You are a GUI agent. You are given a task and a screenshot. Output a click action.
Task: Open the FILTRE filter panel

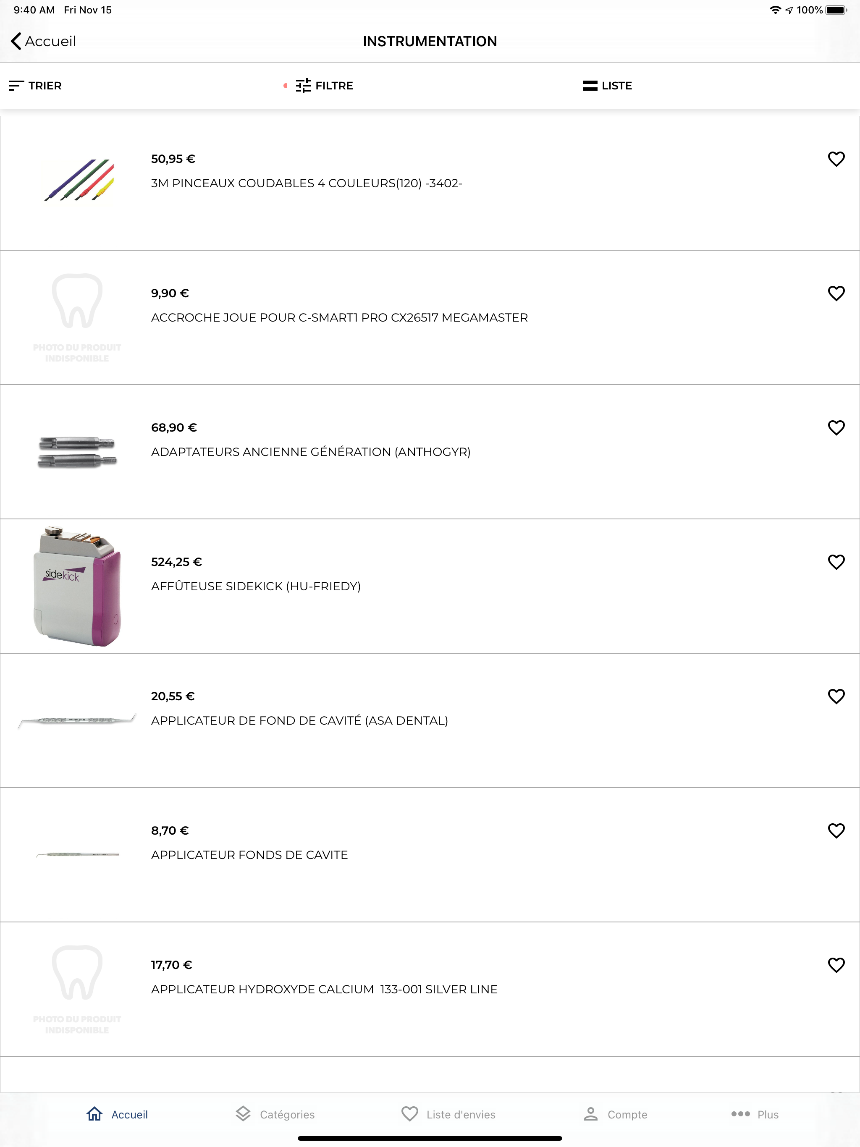click(x=324, y=86)
